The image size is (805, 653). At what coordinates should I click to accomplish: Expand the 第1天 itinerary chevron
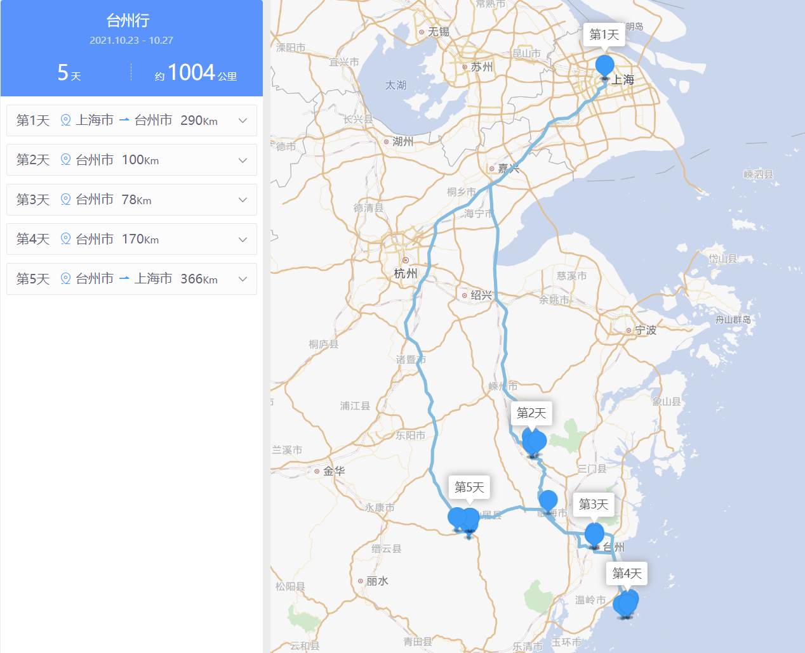coord(243,120)
